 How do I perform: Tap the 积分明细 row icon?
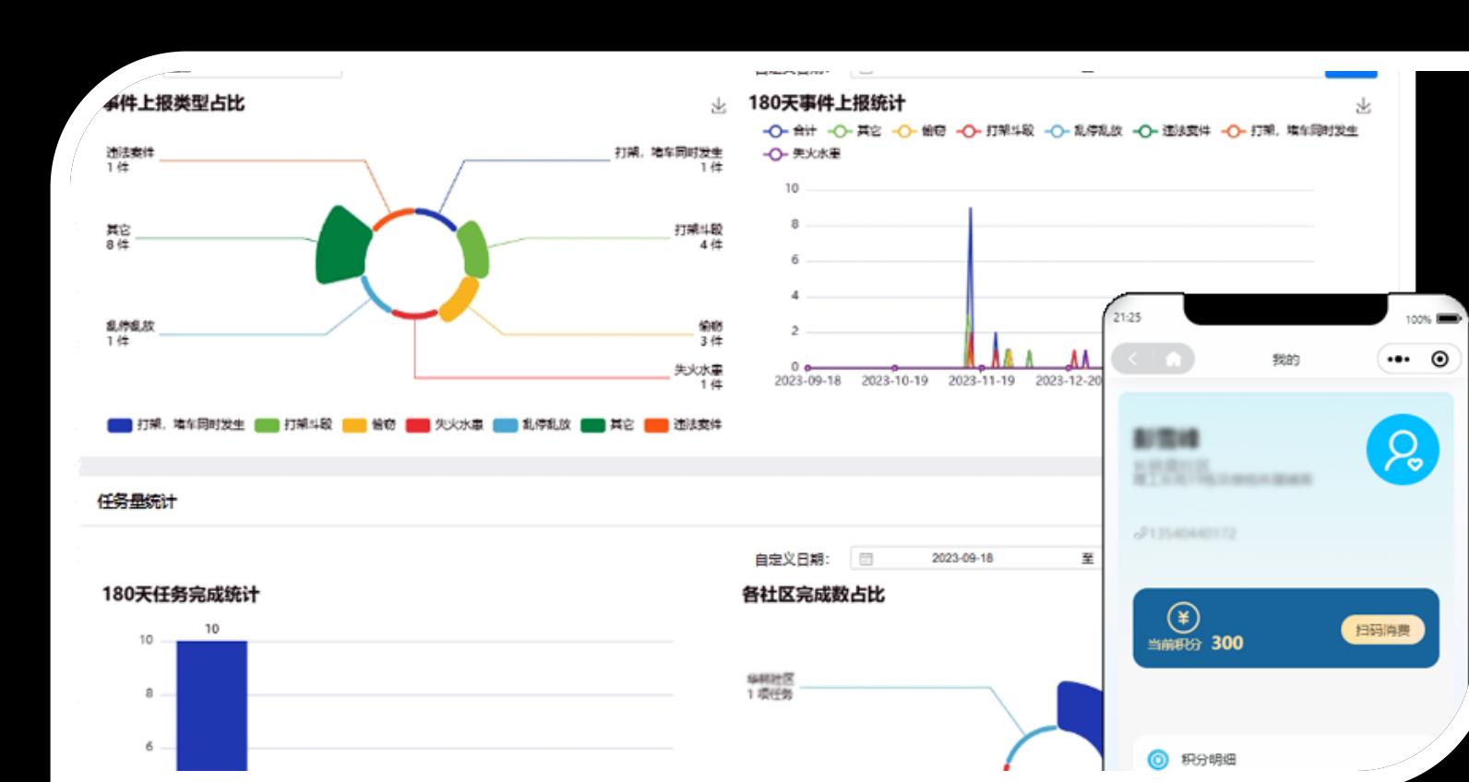tap(1158, 759)
